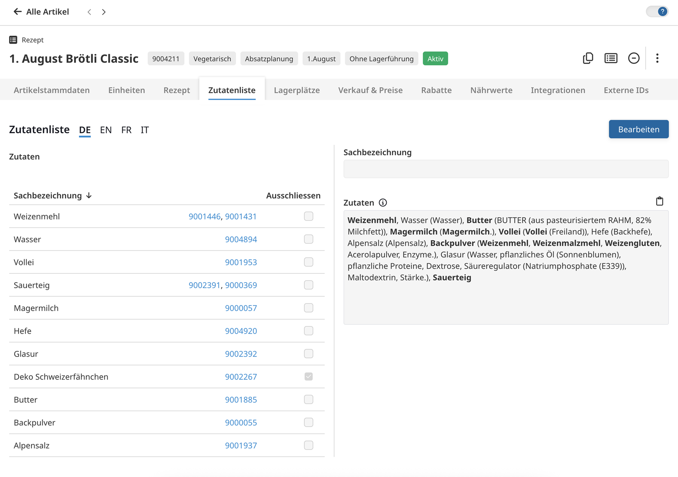Go to previous article with left chevron
The height and width of the screenshot is (477, 678).
(x=89, y=12)
